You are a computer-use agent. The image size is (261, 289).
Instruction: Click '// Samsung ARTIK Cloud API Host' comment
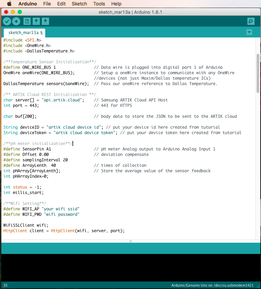[131, 100]
